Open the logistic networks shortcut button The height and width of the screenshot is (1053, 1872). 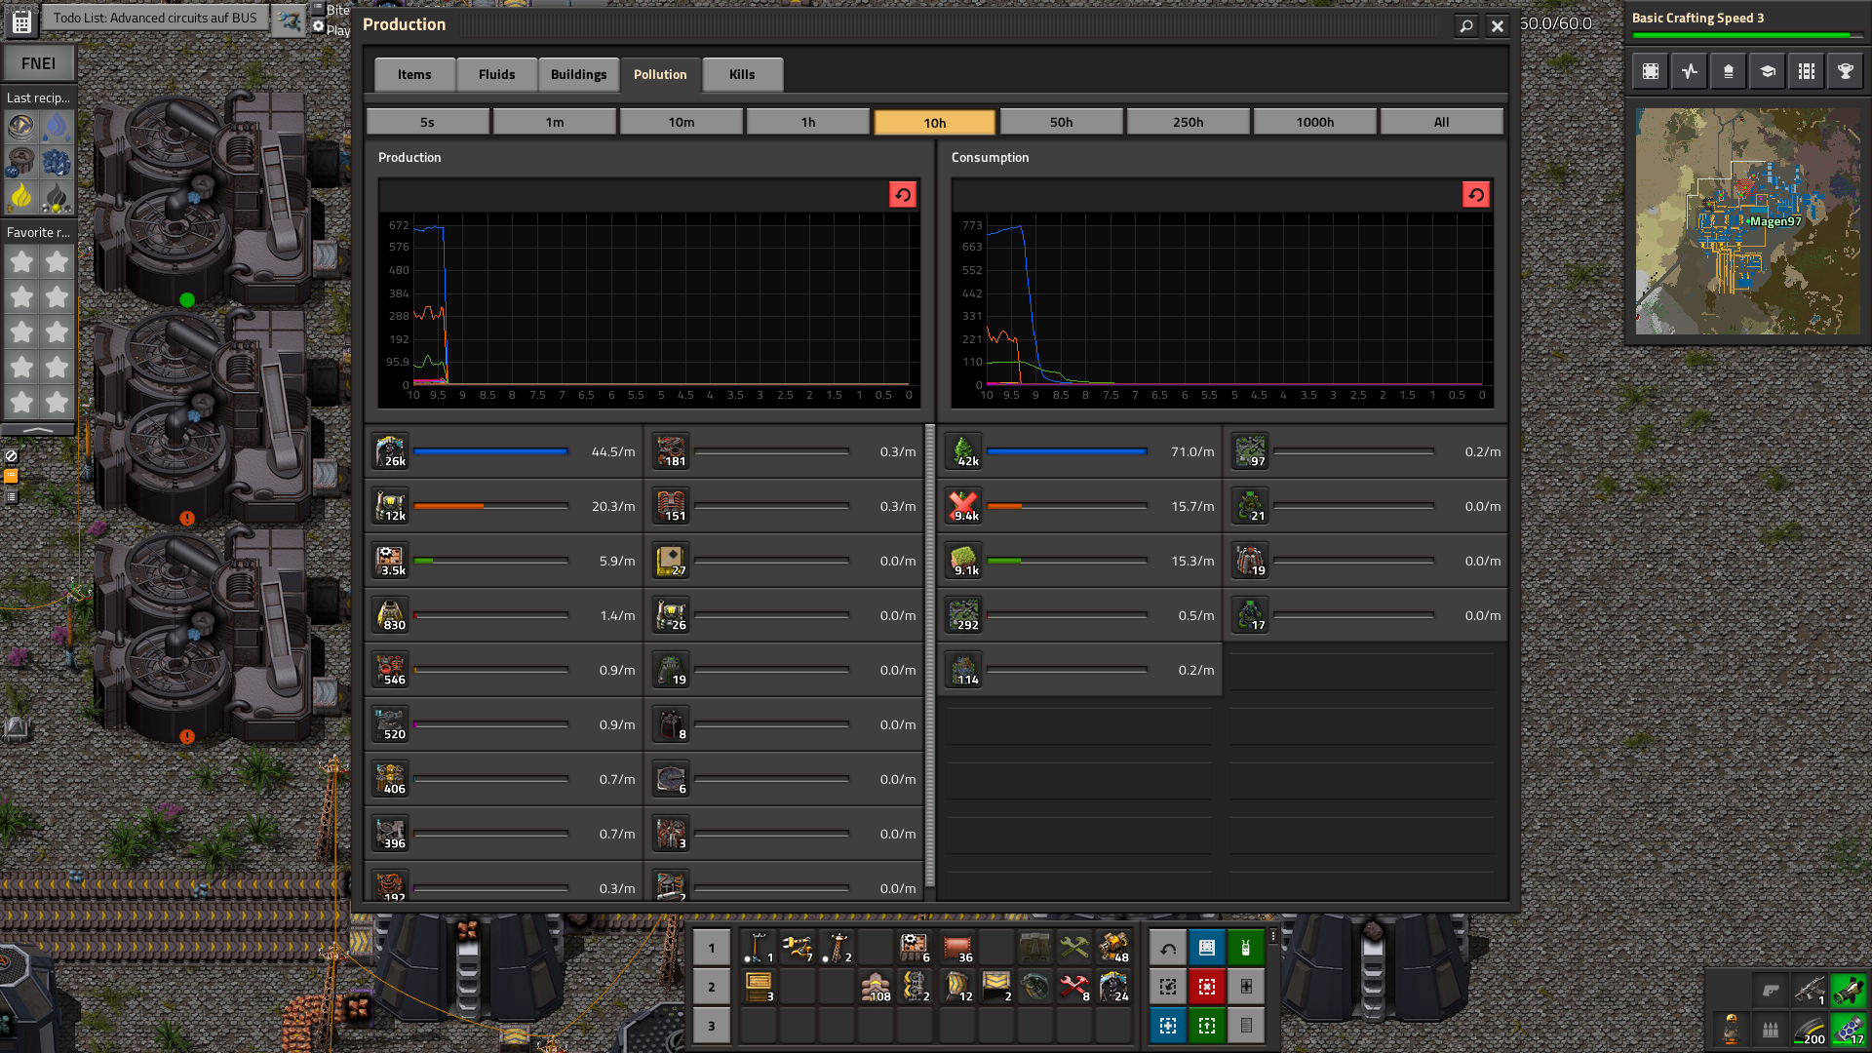click(1729, 71)
